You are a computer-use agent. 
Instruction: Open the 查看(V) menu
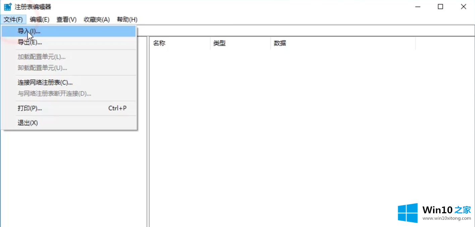click(66, 19)
